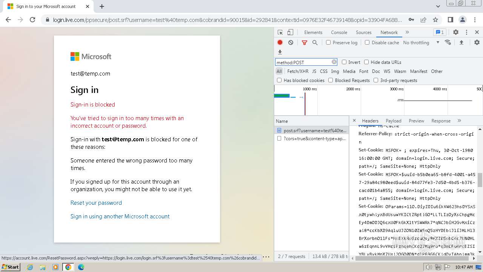Open saved password key icon
483x272 pixels.
411,20
